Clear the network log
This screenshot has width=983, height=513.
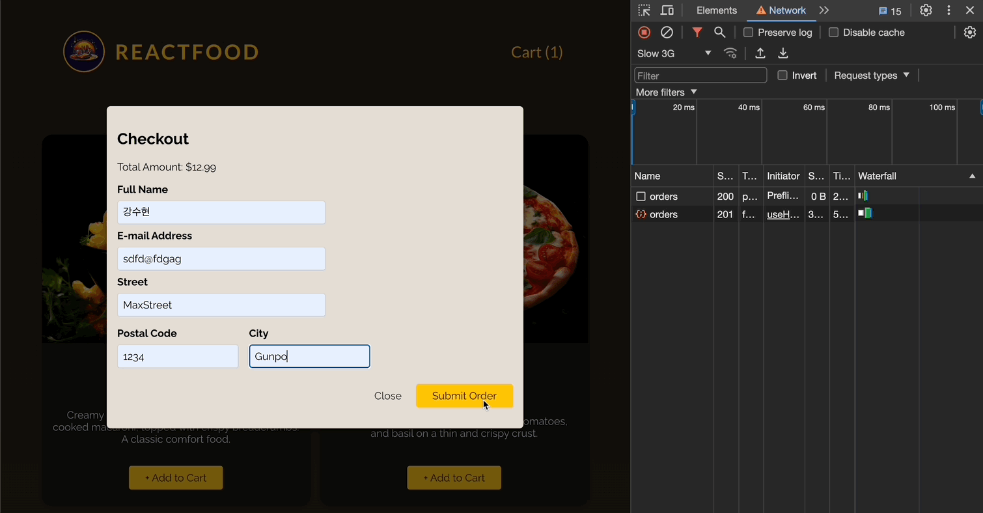coord(667,33)
